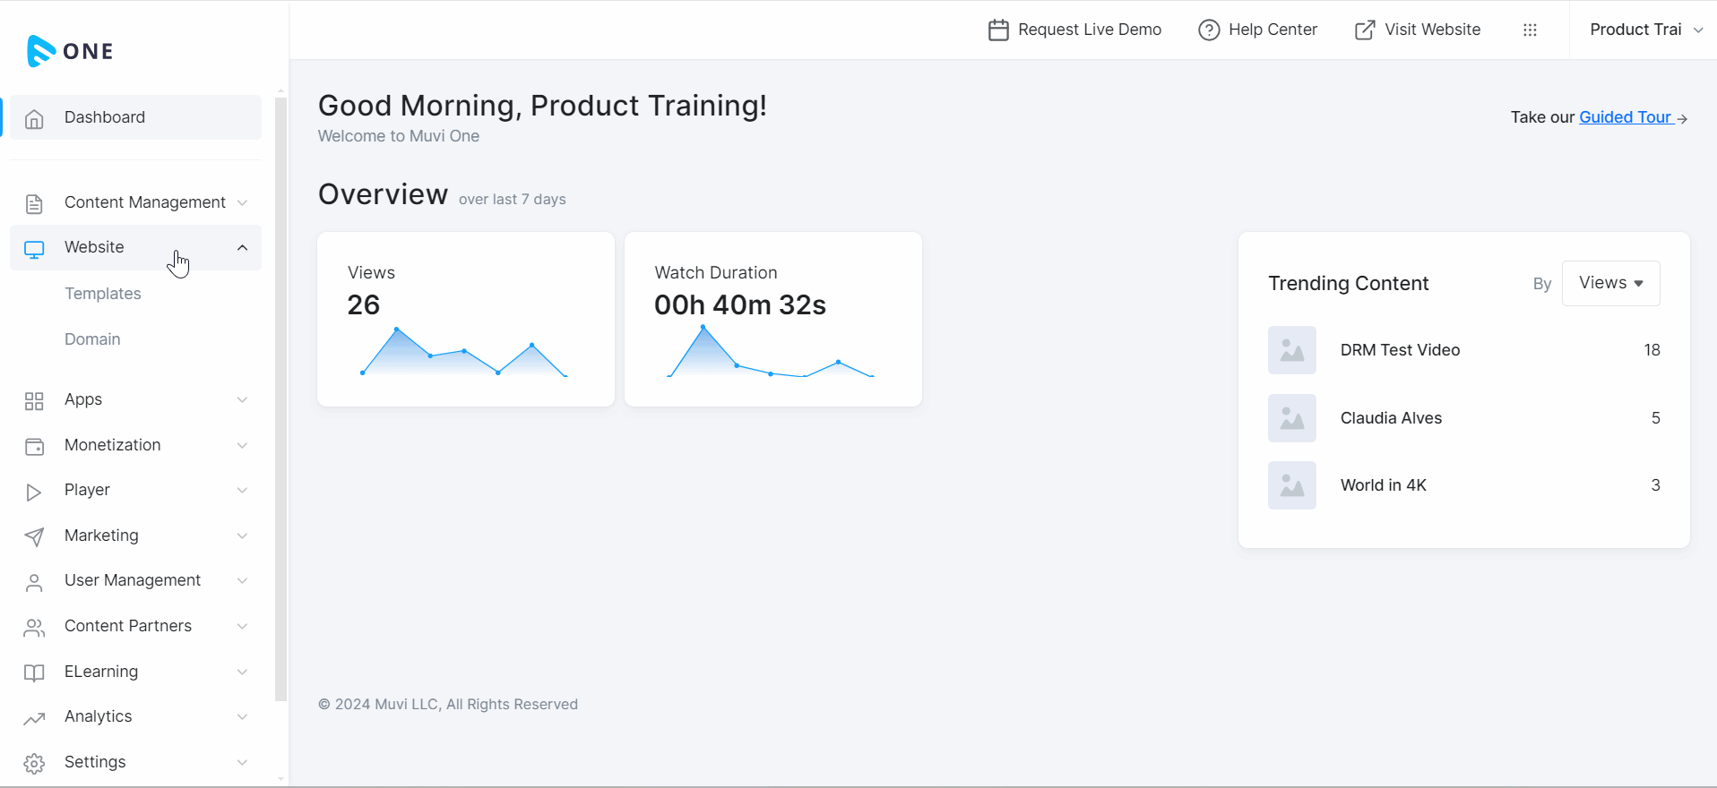Click the World in 4K title
1717x788 pixels.
click(1383, 485)
